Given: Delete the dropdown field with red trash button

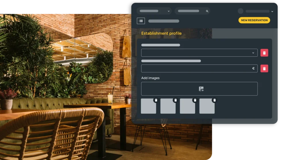Looking at the screenshot, I should tap(264, 53).
